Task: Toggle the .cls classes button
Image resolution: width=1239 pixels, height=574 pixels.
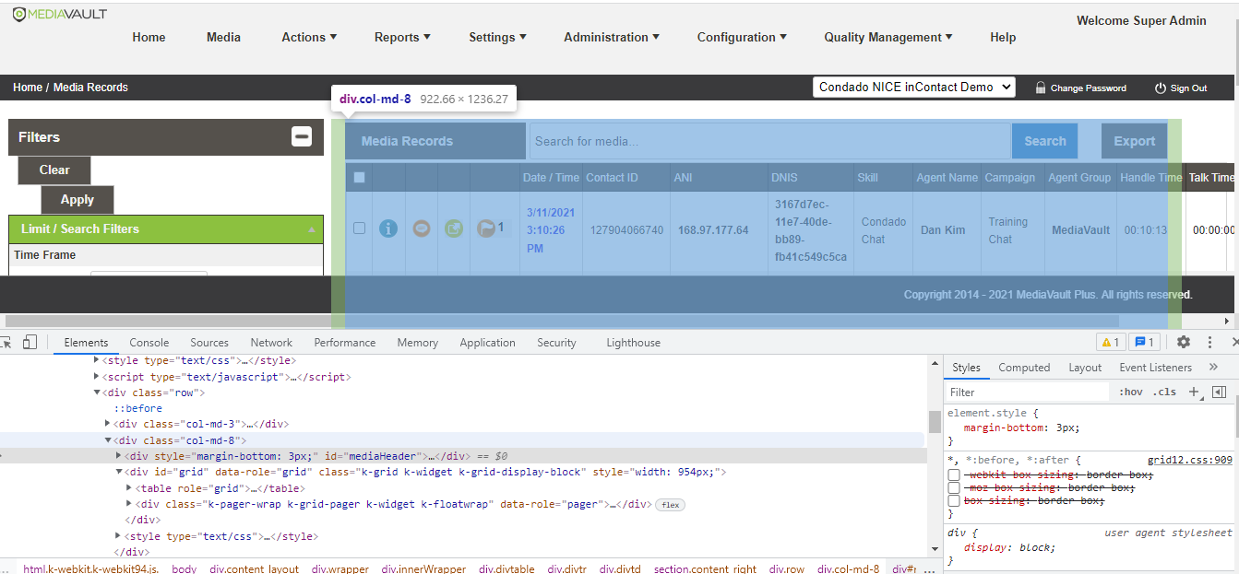Action: point(1166,392)
